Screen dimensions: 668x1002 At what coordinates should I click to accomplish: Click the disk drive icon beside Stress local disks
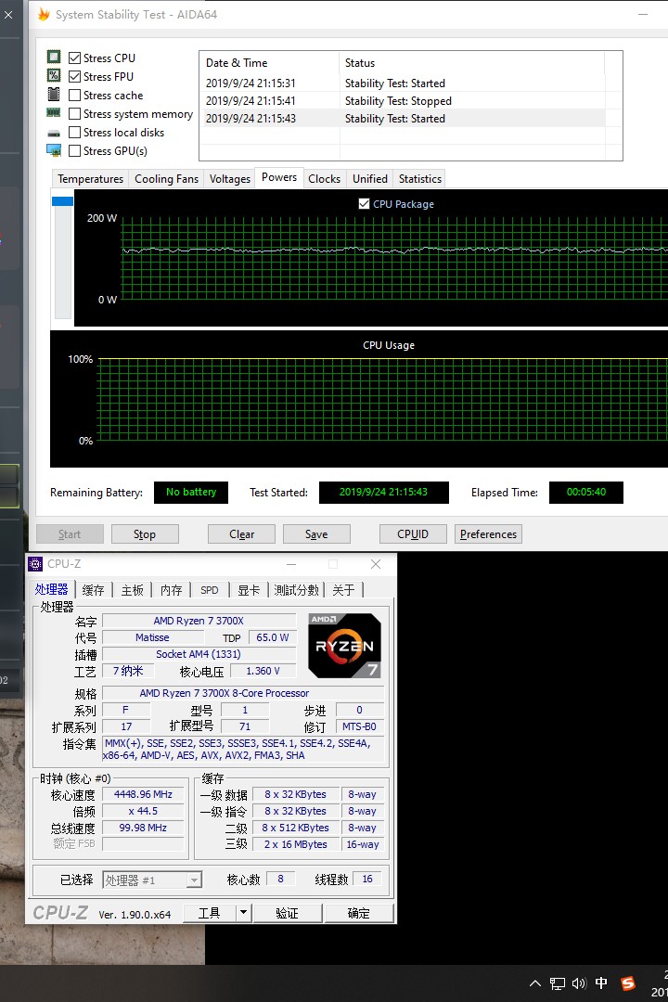(54, 133)
